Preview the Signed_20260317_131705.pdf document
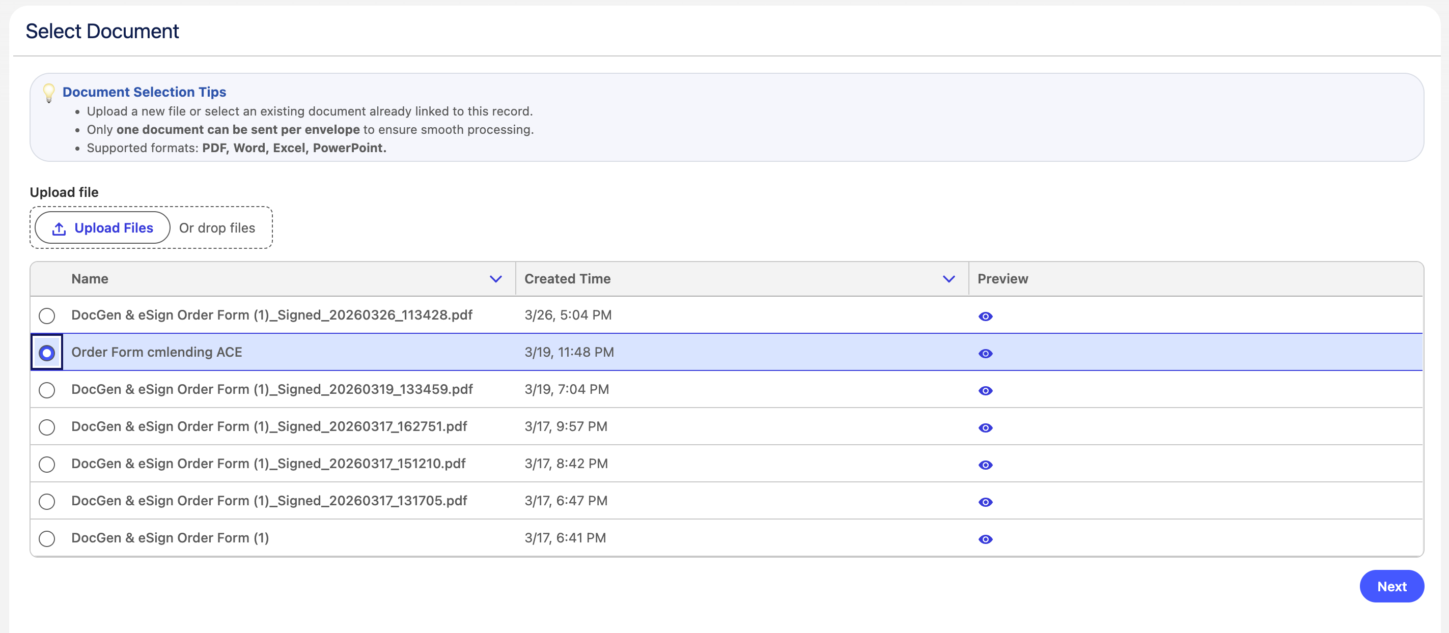1449x633 pixels. tap(985, 501)
